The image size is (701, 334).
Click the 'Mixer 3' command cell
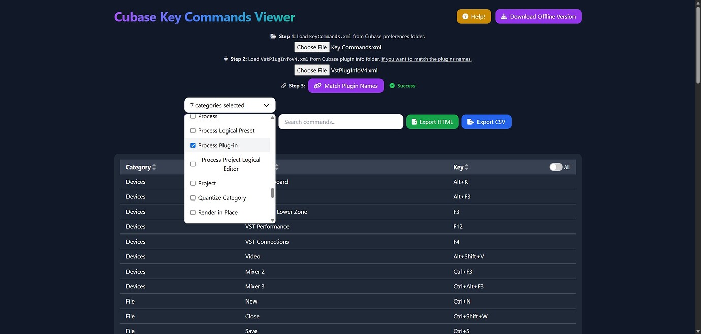(255, 286)
